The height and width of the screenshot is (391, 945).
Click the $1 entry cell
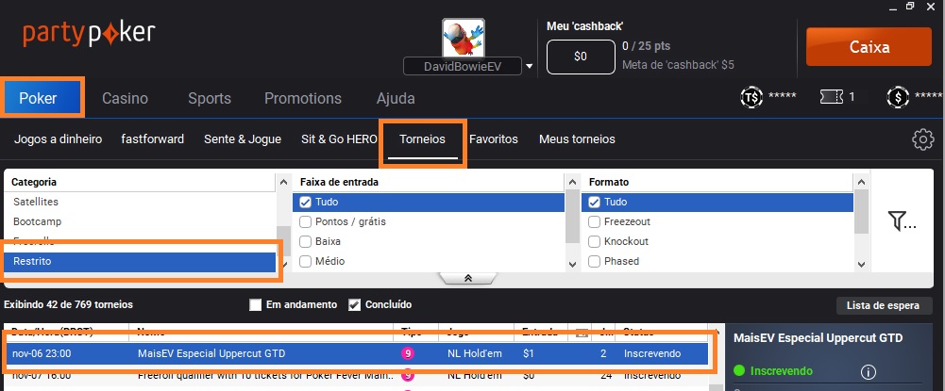pyautogui.click(x=529, y=353)
